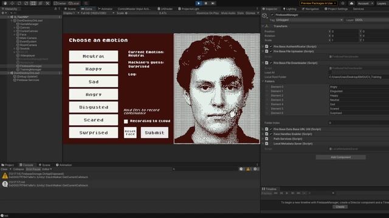Click the Local Metadata Saver script icon
Viewport: 389px width, 218px height.
[x=267, y=144]
